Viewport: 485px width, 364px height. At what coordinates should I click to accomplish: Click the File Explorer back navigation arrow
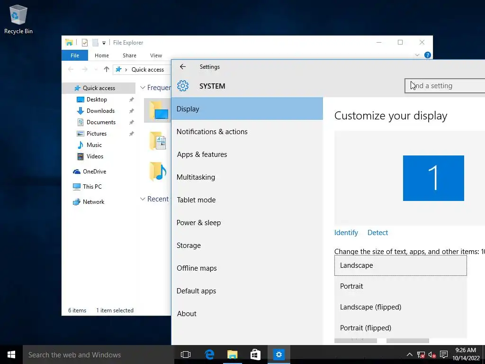(71, 69)
